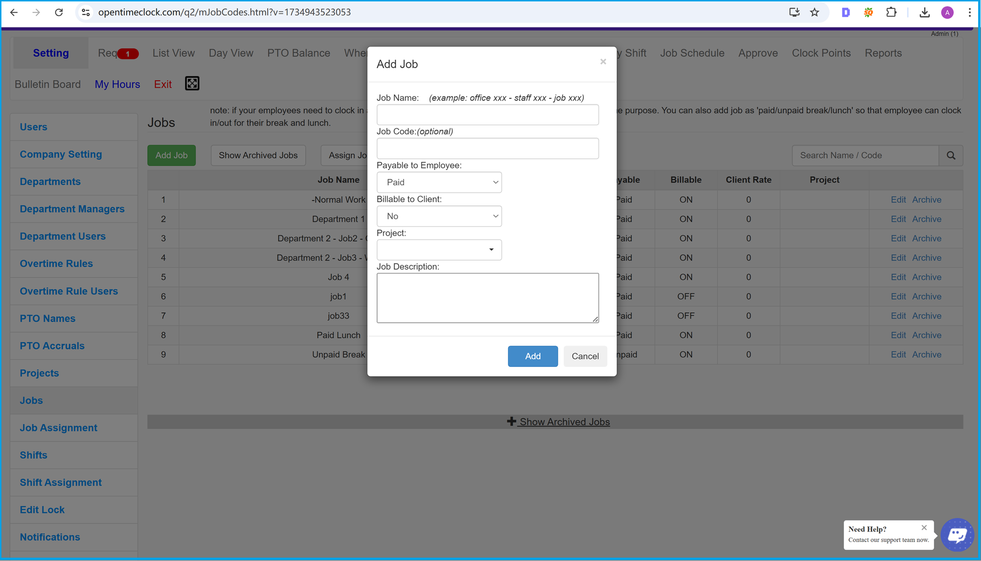Click the scan/QR code icon
This screenshot has width=981, height=561.
(x=192, y=84)
